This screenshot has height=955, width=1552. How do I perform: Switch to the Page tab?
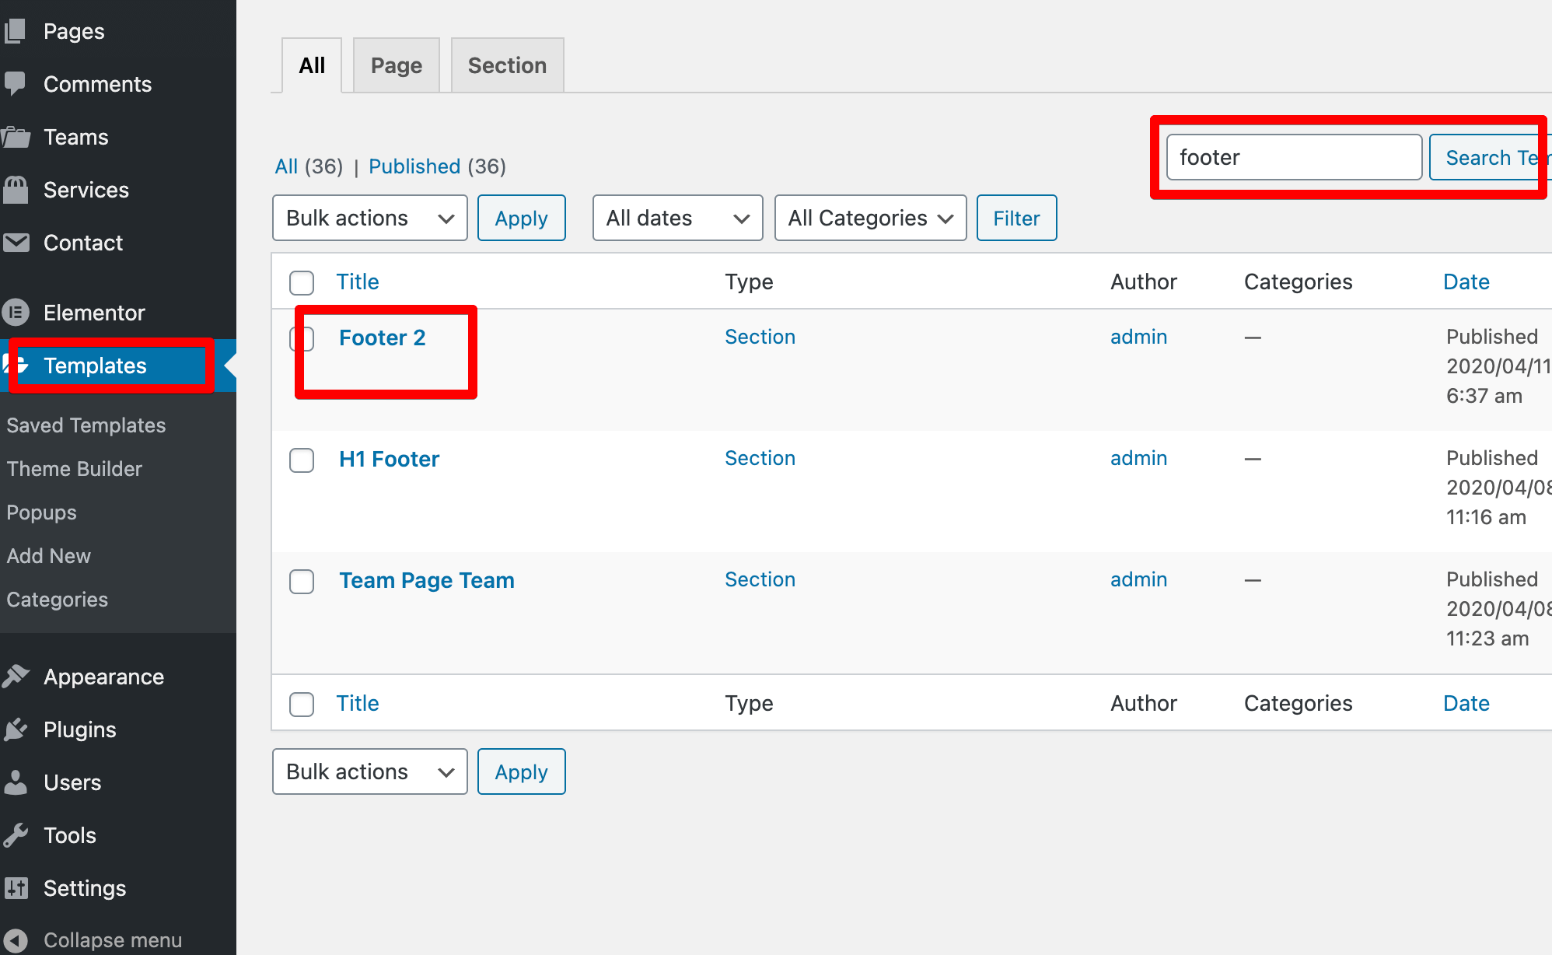(x=396, y=65)
